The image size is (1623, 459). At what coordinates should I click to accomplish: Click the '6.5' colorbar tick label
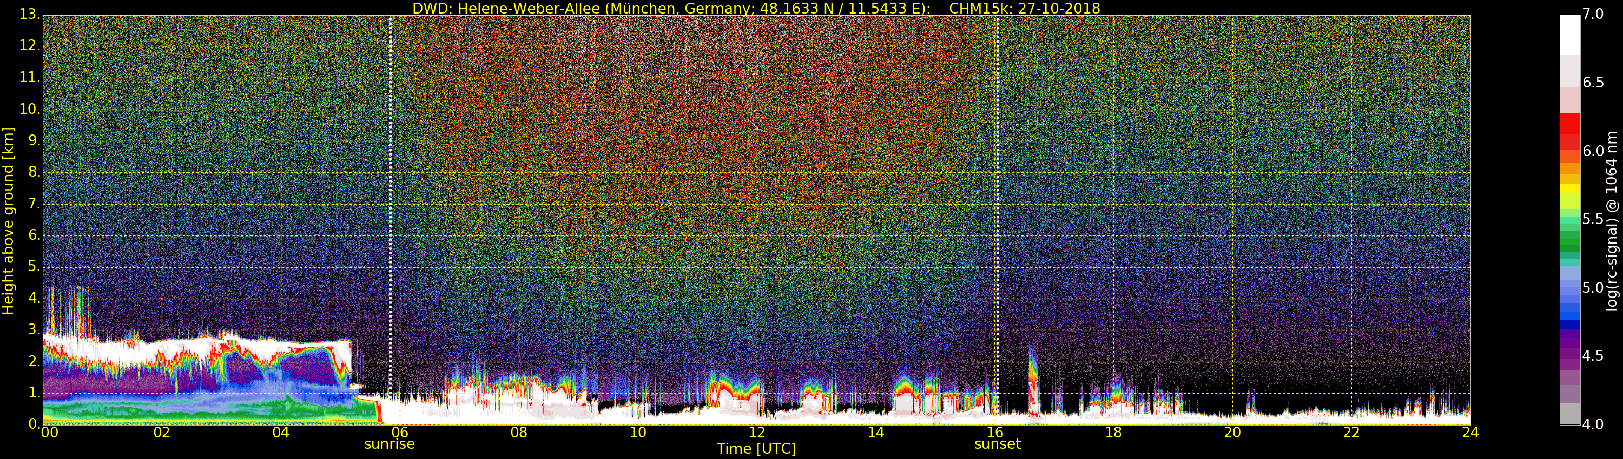tap(1593, 83)
